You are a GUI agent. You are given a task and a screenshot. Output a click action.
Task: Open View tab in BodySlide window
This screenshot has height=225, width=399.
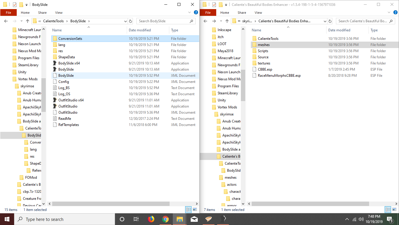(59, 13)
